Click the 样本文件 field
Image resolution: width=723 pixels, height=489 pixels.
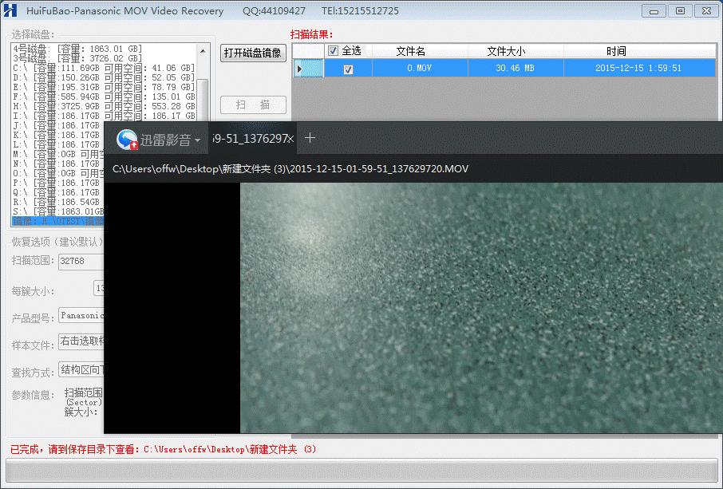coord(81,341)
